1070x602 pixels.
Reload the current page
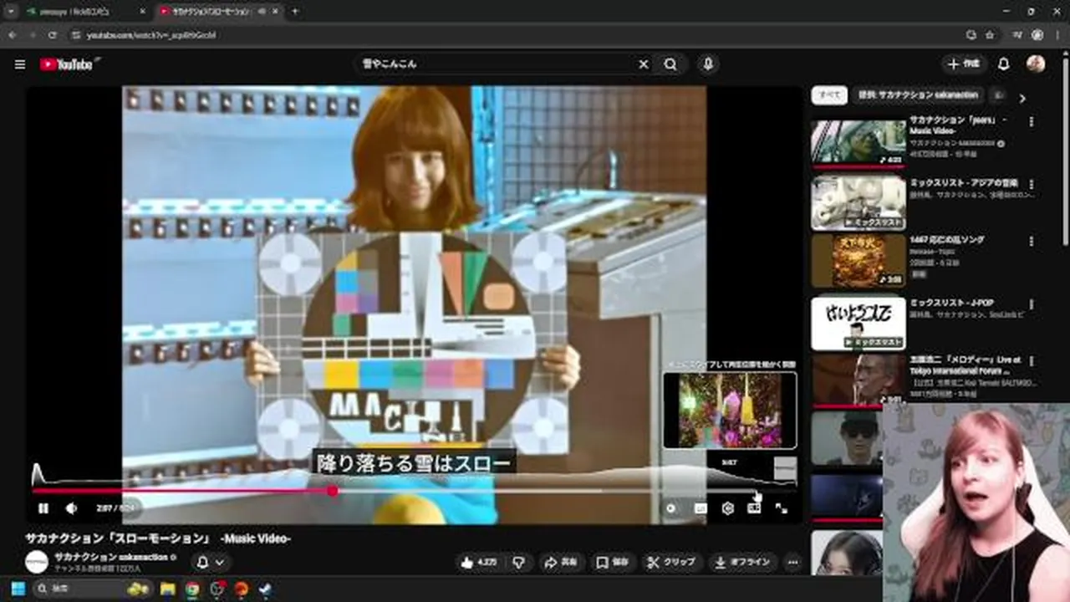pos(53,35)
